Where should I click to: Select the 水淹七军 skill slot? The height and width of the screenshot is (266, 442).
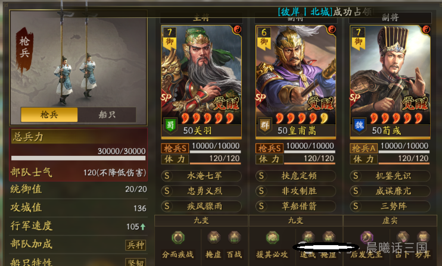[201, 176]
